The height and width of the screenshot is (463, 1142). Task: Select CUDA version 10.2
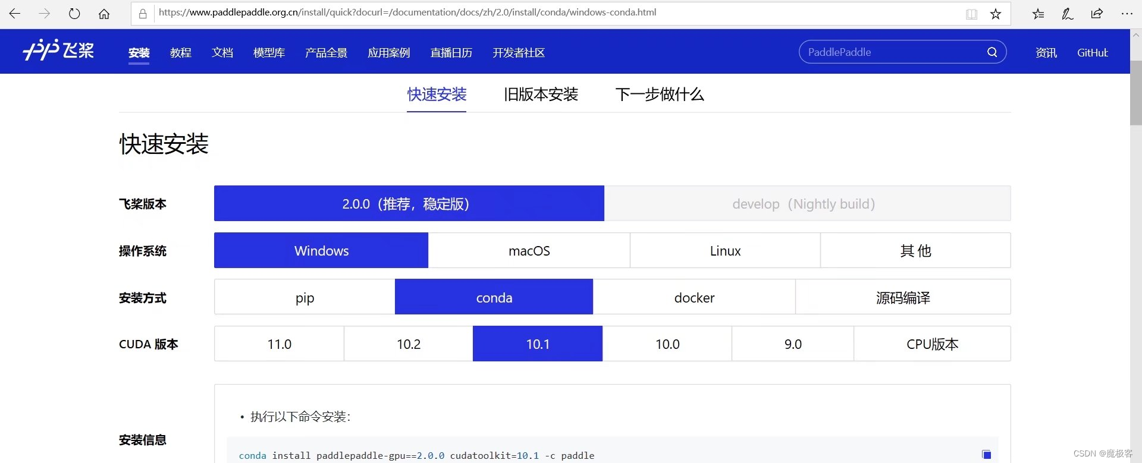(x=408, y=344)
